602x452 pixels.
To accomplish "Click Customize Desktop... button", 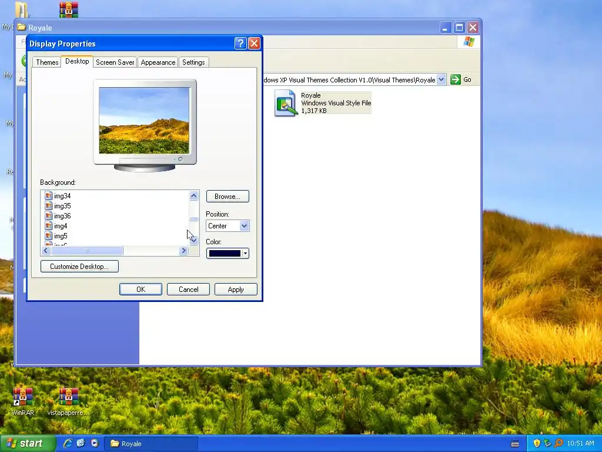I will [x=79, y=267].
